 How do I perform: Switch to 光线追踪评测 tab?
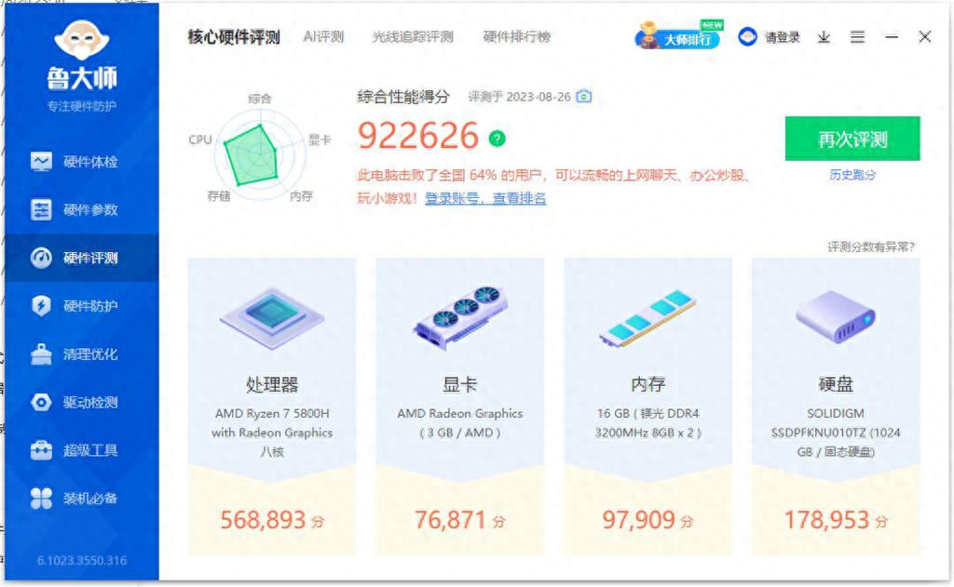[413, 37]
